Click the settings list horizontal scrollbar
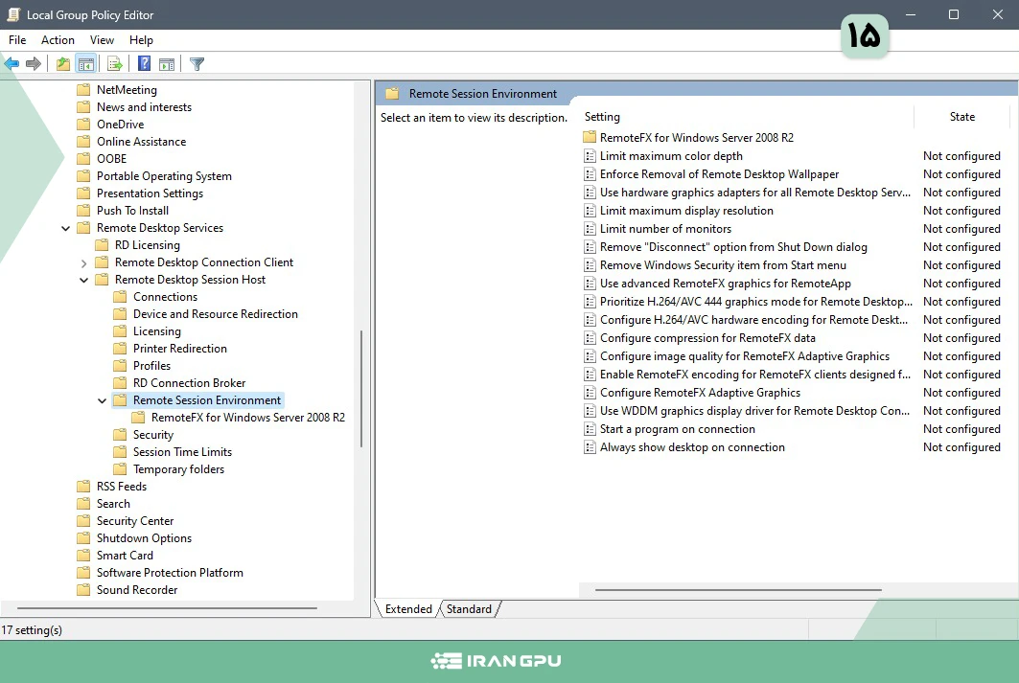 (738, 590)
